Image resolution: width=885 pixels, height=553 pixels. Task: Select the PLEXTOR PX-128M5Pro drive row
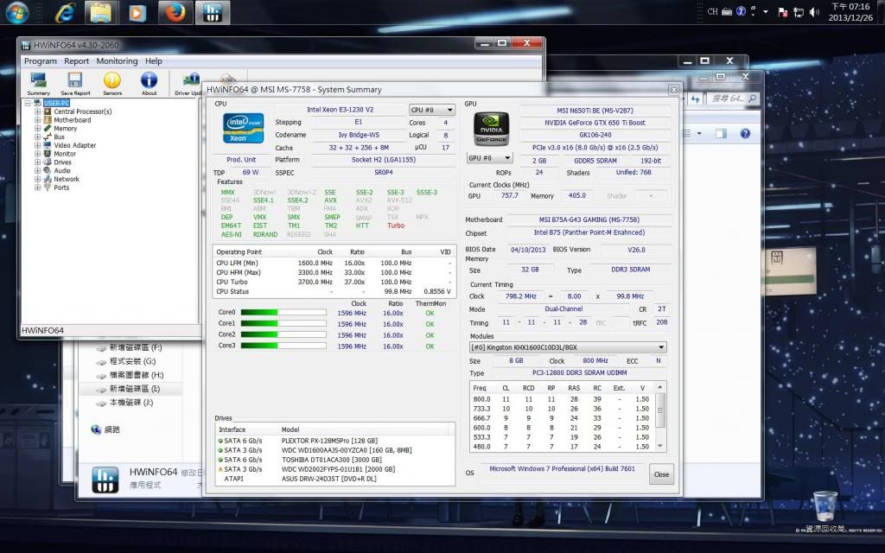click(x=335, y=441)
